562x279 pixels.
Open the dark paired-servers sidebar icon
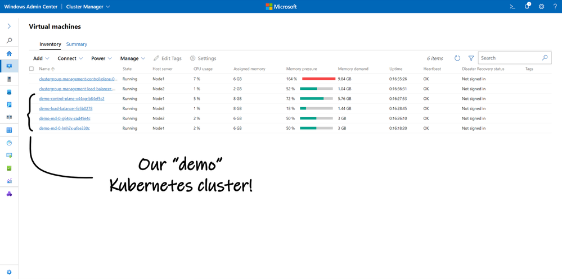click(x=10, y=117)
